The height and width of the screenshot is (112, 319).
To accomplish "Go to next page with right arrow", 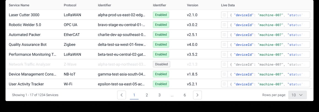I will [x=197, y=95].
